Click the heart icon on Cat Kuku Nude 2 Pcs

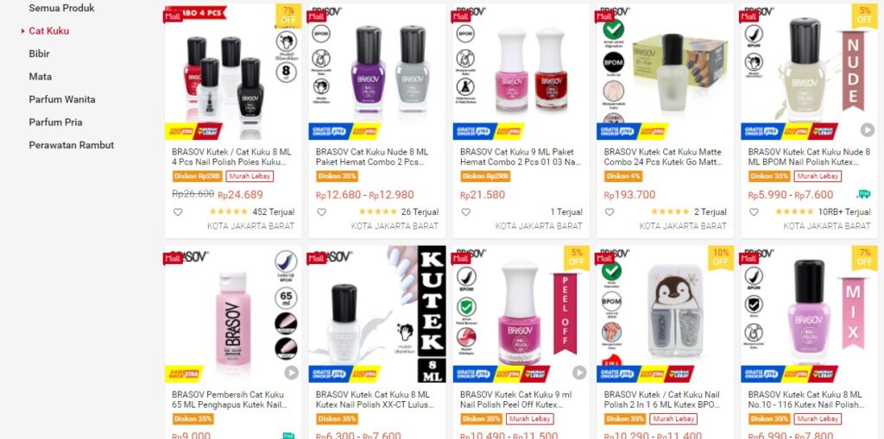321,212
